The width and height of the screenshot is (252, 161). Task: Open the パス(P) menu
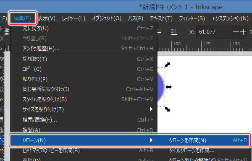coord(136,18)
